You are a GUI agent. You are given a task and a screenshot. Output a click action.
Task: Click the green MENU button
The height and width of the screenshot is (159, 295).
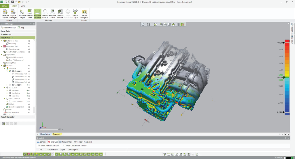click(5, 6)
